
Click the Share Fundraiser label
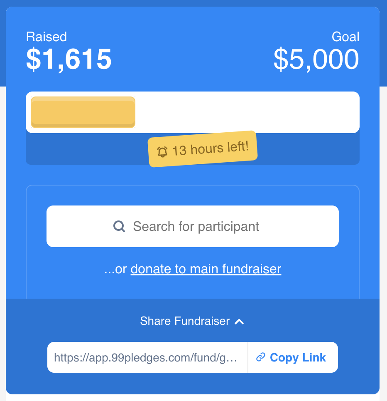pyautogui.click(x=185, y=321)
